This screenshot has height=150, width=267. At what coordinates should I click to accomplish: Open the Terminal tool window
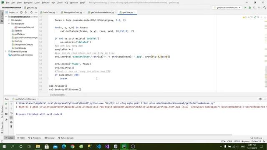point(50,138)
